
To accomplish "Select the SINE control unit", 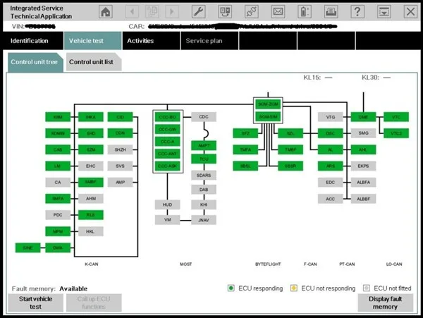I will 27,247.
